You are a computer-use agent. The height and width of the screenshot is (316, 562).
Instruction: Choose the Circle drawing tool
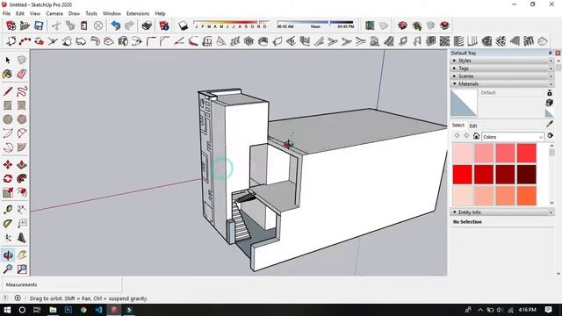[x=8, y=119]
